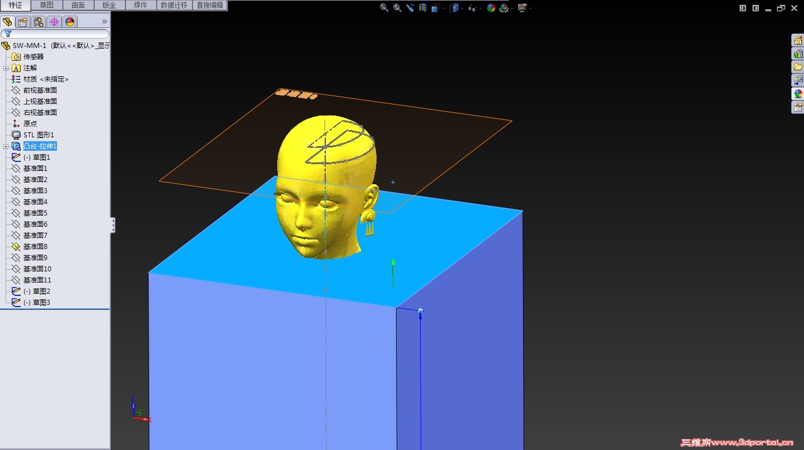Click the previous document window arrow

[743, 8]
